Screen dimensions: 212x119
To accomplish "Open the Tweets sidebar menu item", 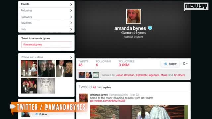I will (46, 4).
